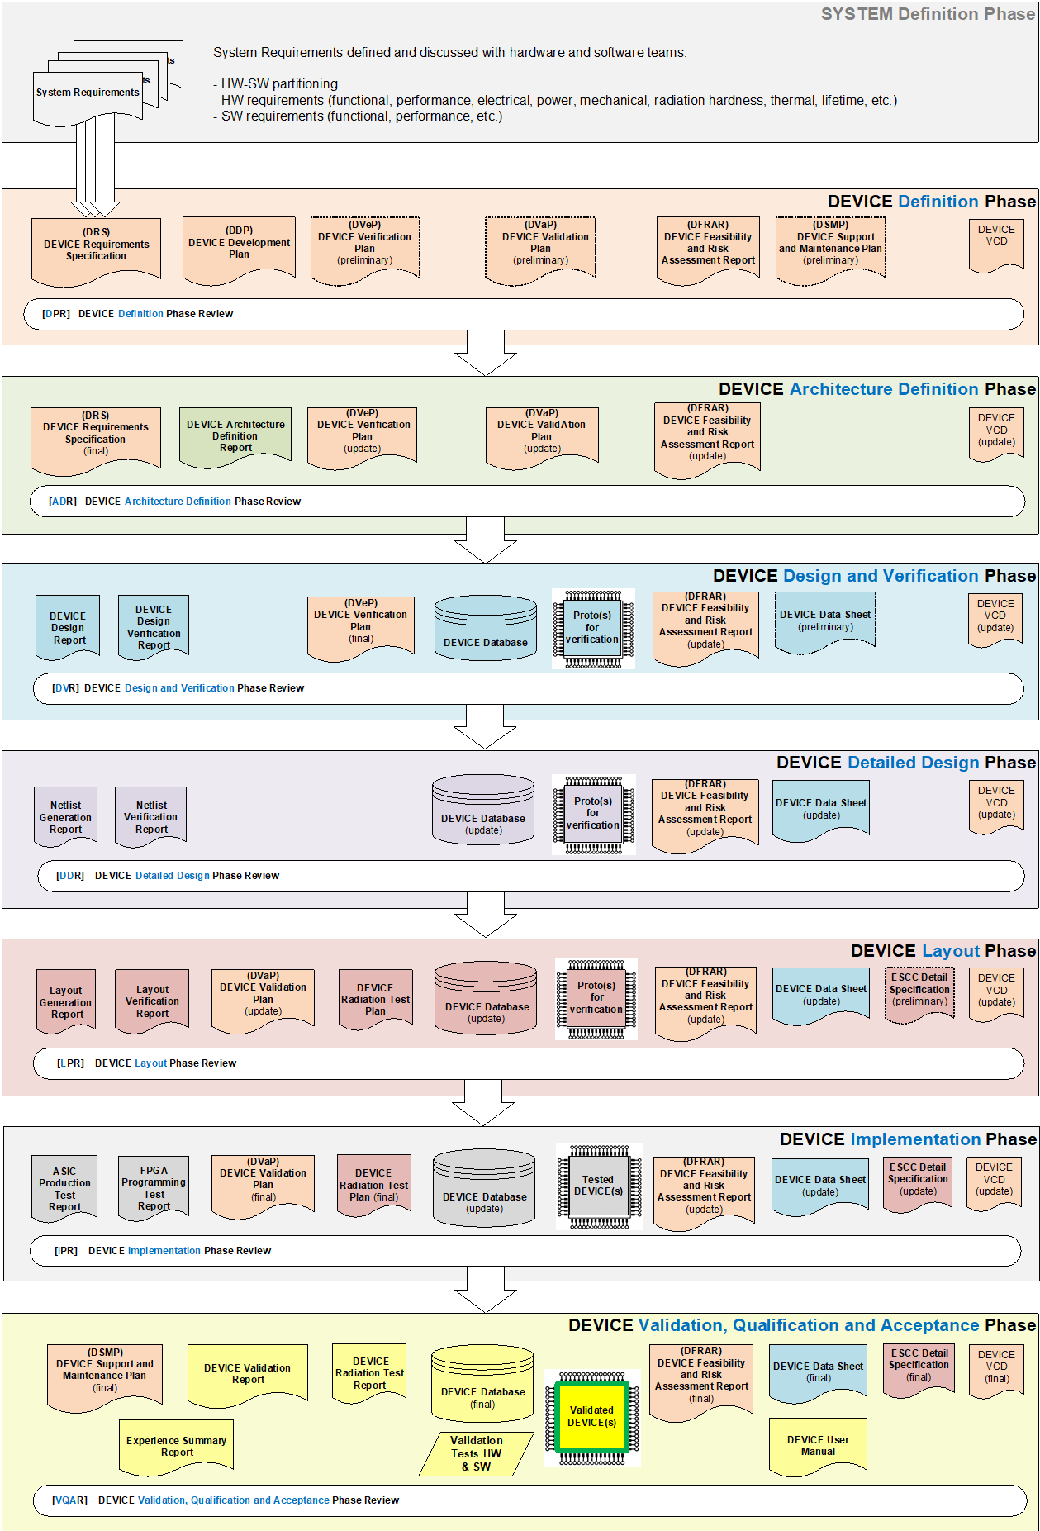Click the SYSTEM Definition Phase heading

(927, 14)
